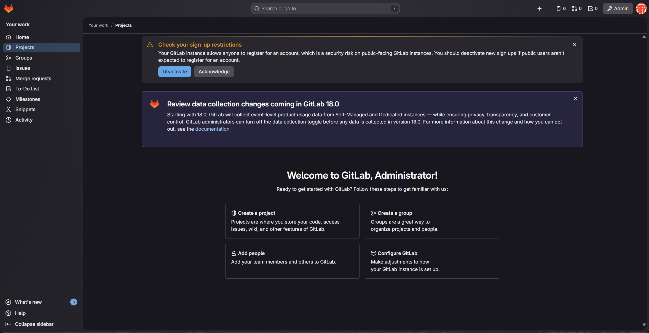This screenshot has width=649, height=333.
Task: Open the To-Do items counter icon
Action: click(x=592, y=9)
